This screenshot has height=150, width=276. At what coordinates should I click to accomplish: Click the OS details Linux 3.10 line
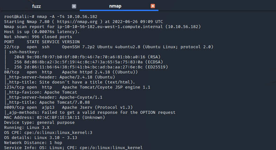41,137
